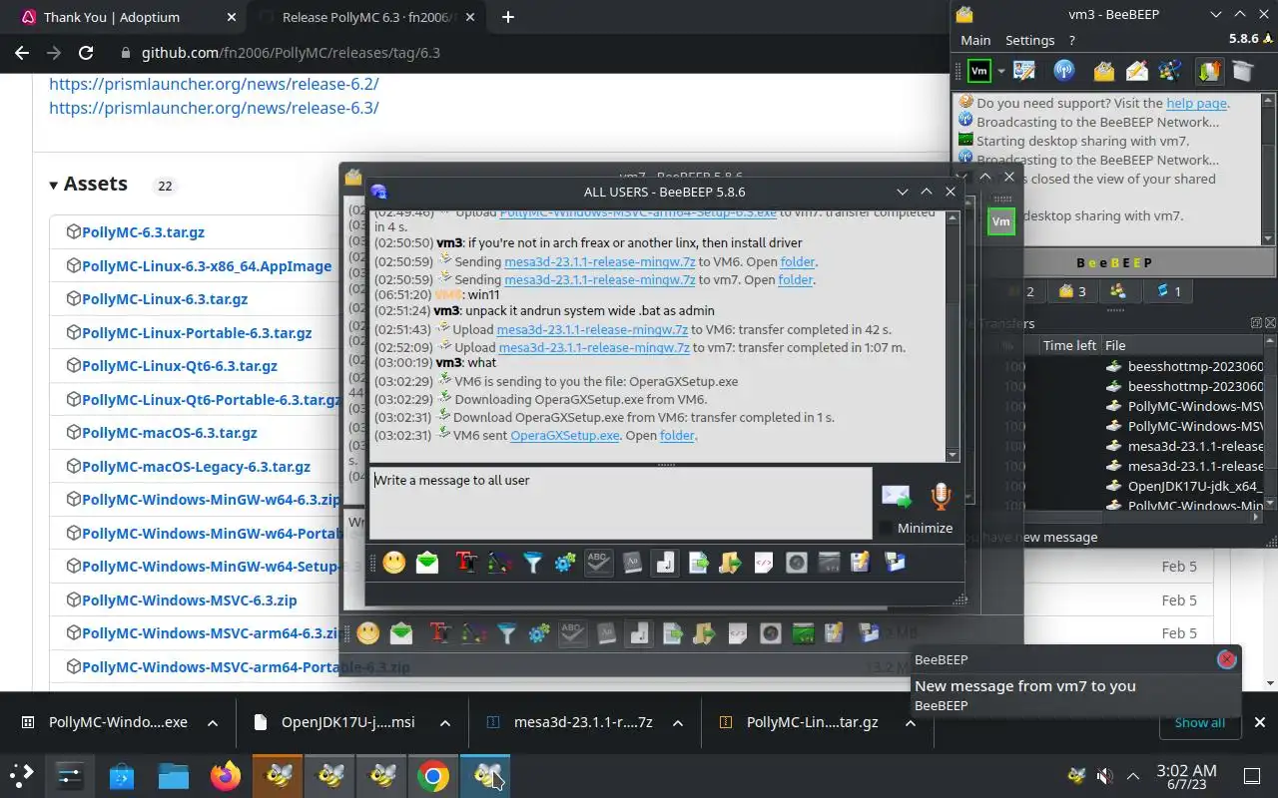Click the Vm status button in the main BeeBEEP toolbar
Viewport: 1278px width, 798px height.
pos(979,71)
